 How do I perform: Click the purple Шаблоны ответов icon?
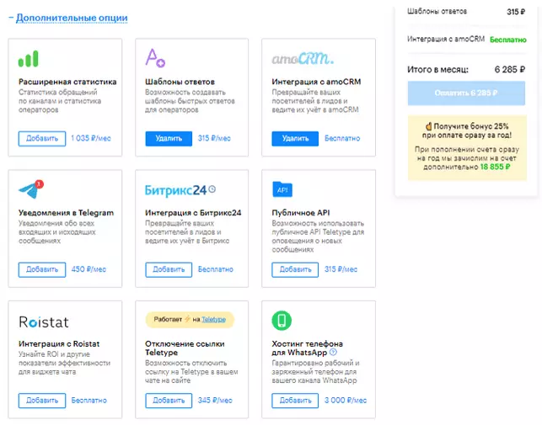pyautogui.click(x=155, y=58)
